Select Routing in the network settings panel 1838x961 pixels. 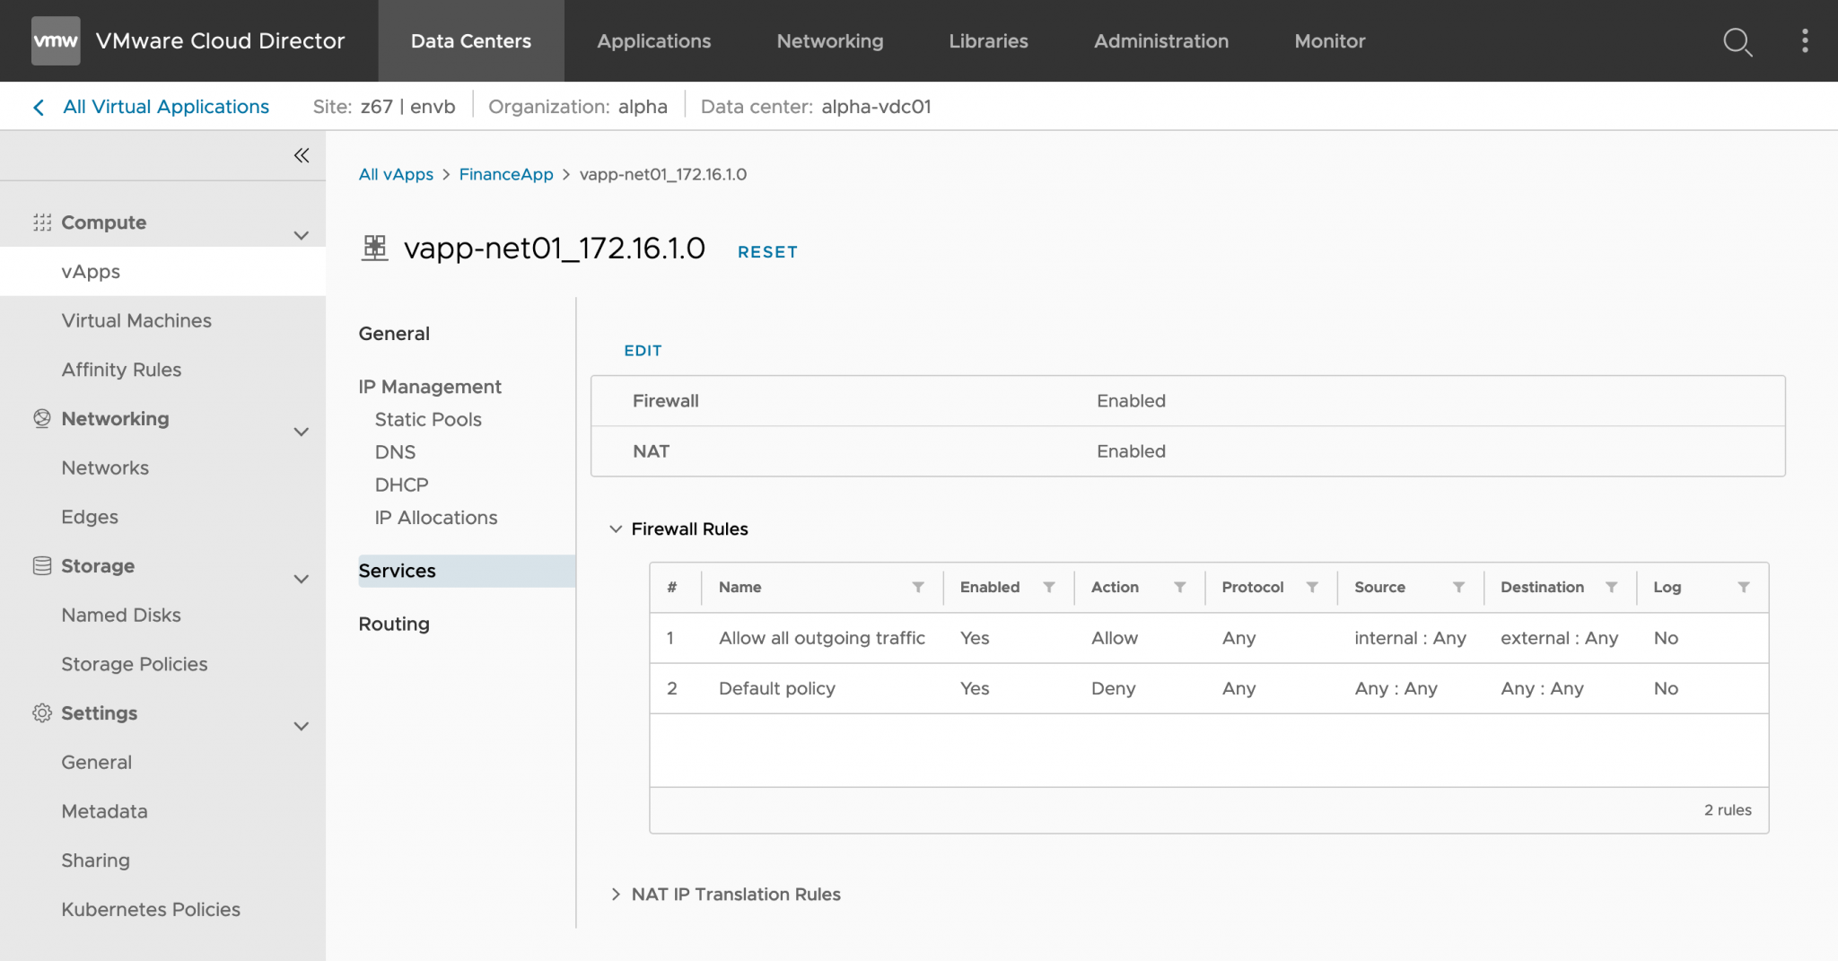(x=393, y=623)
